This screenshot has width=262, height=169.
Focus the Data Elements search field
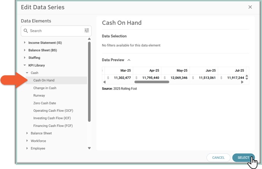[56, 31]
